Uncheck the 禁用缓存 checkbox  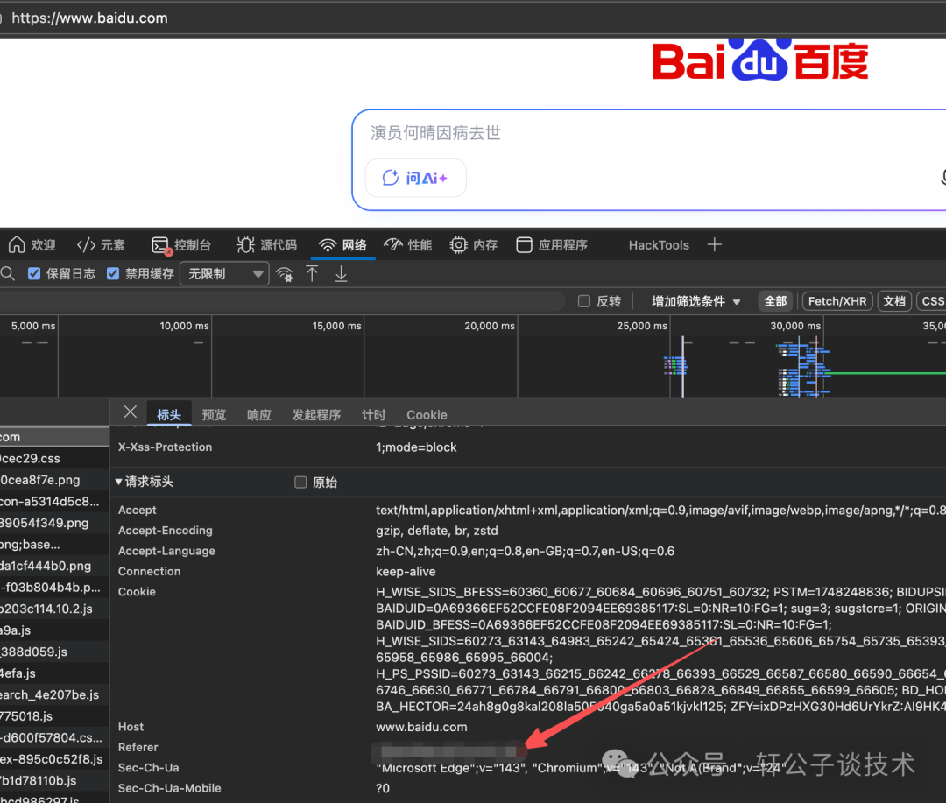pyautogui.click(x=112, y=273)
